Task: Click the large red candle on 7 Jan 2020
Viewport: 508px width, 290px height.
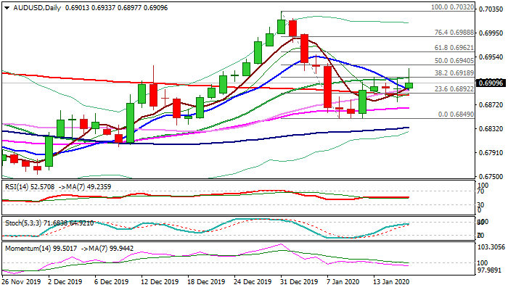Action: coord(327,87)
